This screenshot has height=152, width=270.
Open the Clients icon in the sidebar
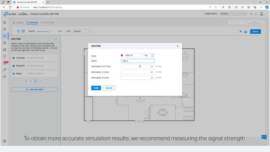click(x=5, y=49)
